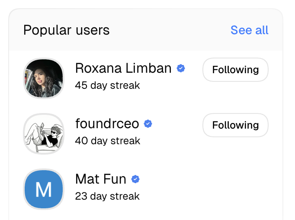Go to Roxana Limban's profile name

click(123, 68)
